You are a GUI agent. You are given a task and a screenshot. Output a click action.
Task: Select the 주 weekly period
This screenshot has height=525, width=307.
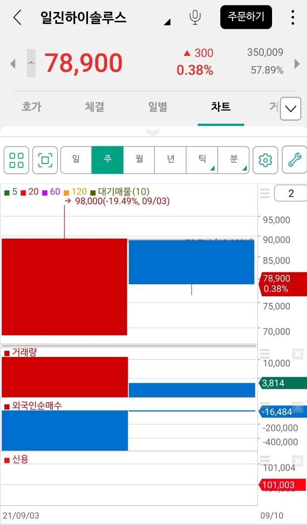[x=107, y=160]
